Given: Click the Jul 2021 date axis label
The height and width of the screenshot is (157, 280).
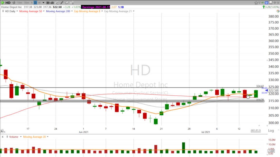Looking at the screenshot, I should [206, 132].
